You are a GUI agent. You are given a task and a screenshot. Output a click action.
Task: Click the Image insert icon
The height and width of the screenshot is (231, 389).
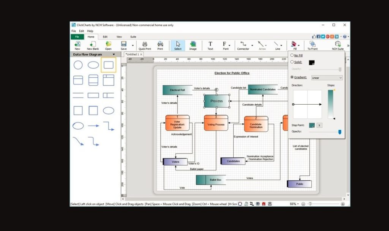point(193,46)
